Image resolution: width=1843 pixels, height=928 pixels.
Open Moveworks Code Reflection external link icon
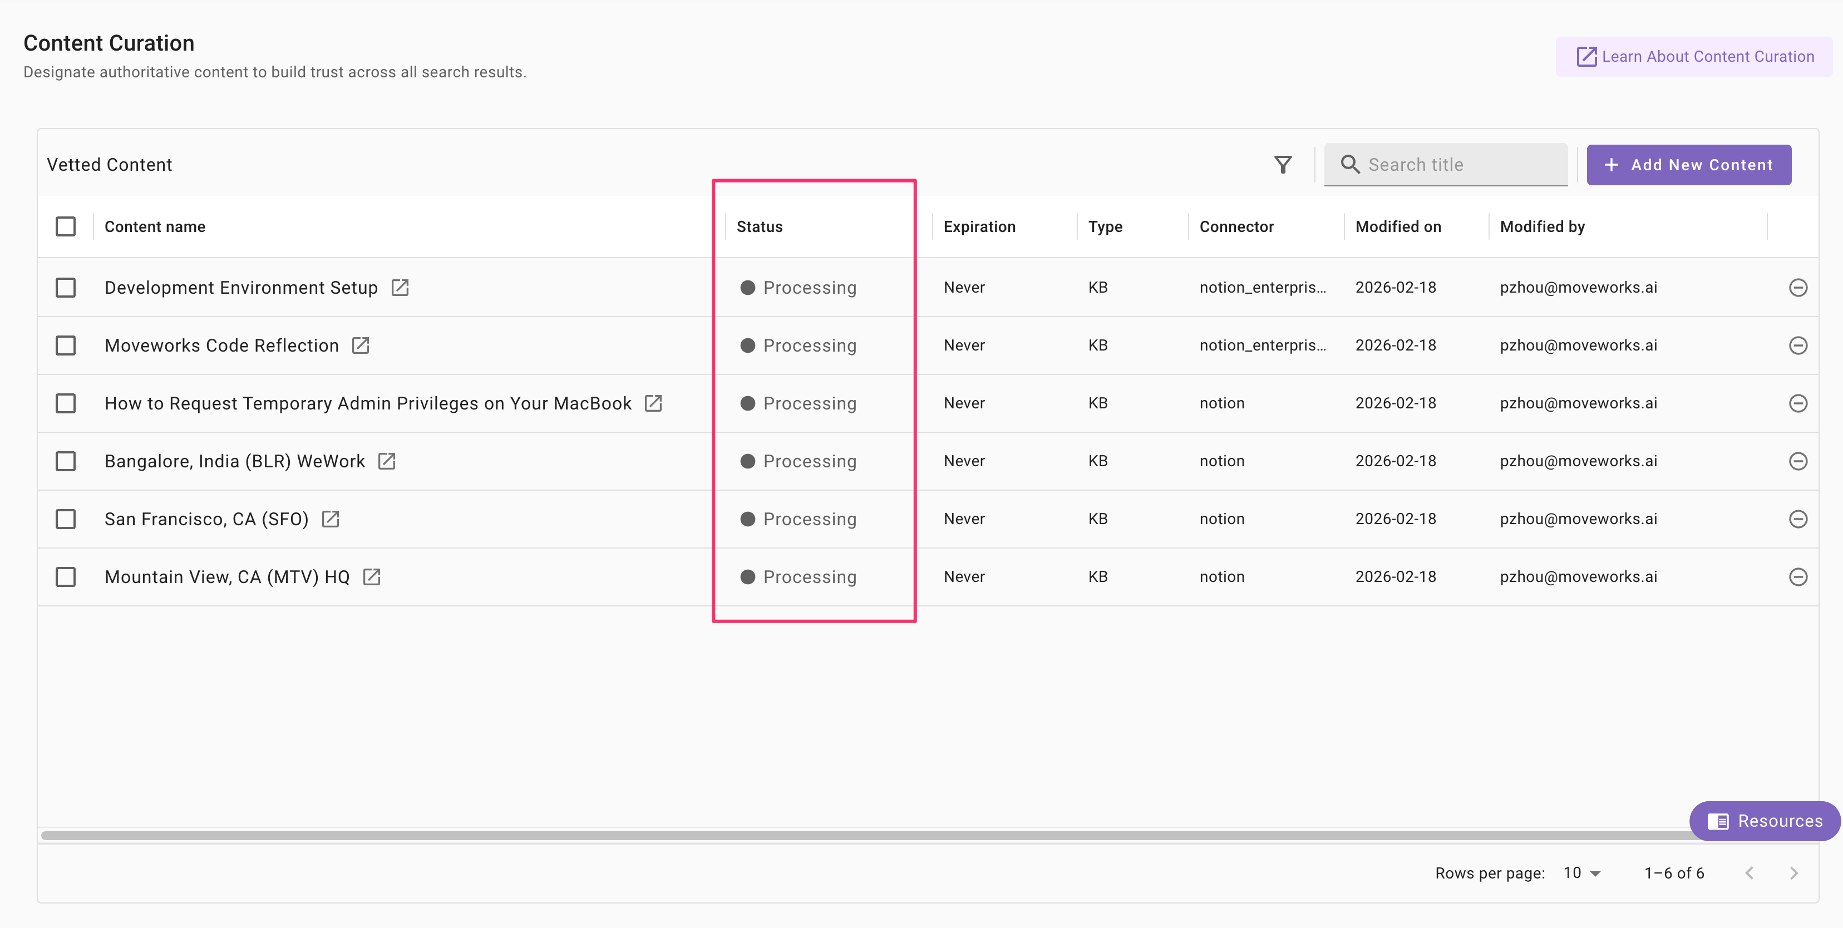pyautogui.click(x=361, y=345)
